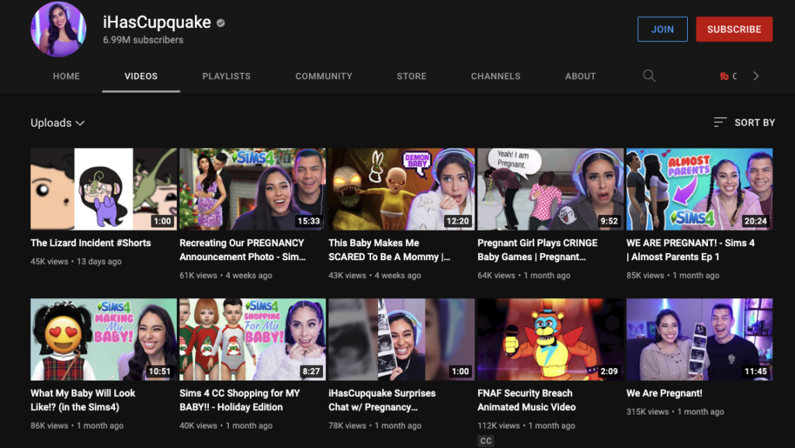Click the Sort By lines icon

tap(720, 122)
